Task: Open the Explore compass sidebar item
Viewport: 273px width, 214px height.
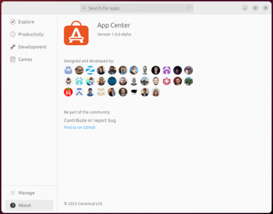Action: click(x=29, y=22)
